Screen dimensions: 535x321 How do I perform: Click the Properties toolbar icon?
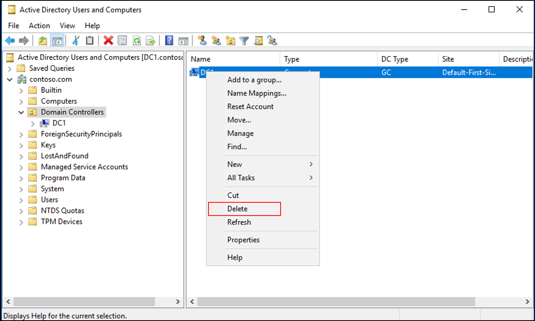122,40
